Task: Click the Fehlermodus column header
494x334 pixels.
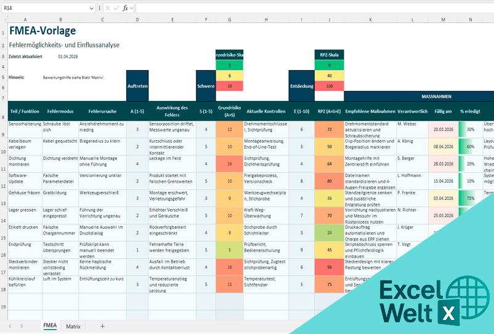Action: 60,111
